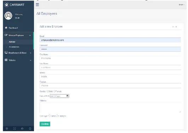Toggle the hamburger menu icon
The width and height of the screenshot is (188, 133).
coord(38,5)
